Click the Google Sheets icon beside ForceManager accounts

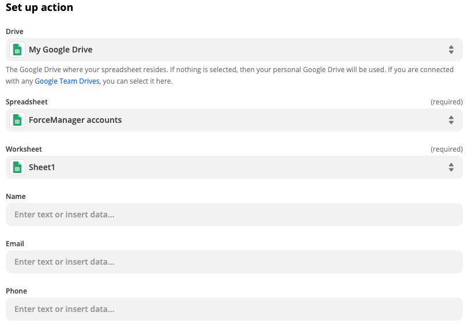click(17, 120)
